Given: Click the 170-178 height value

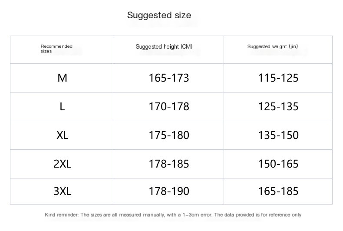Looking at the screenshot, I should tap(169, 106).
